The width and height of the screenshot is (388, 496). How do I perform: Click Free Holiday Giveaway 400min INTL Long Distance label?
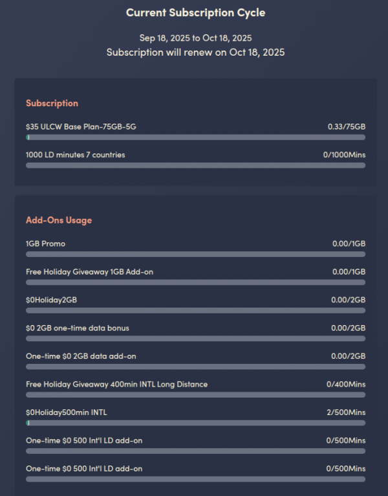click(116, 385)
